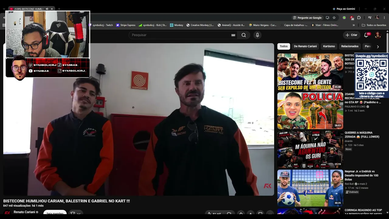This screenshot has height=219, width=389.
Task: Click the red extension icon with badge 20
Action: [x=352, y=18]
